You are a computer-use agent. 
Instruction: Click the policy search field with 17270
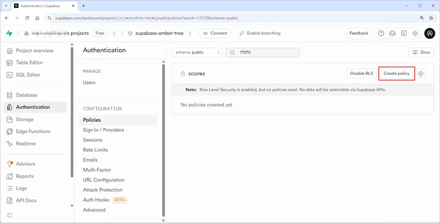click(263, 52)
